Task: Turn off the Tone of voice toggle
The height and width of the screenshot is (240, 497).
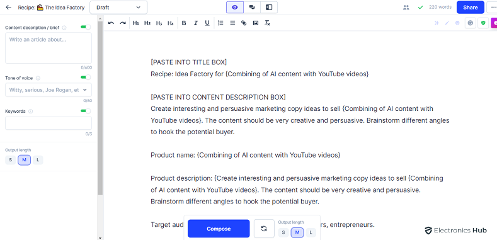Action: (86, 77)
